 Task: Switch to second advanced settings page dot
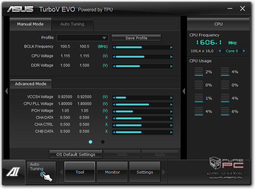103,142
